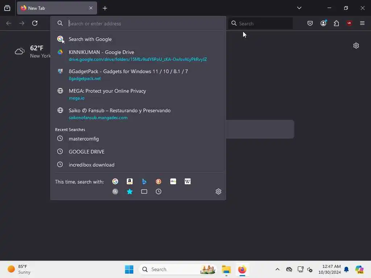
Task: Close the New Tab tab
Action: (x=91, y=8)
